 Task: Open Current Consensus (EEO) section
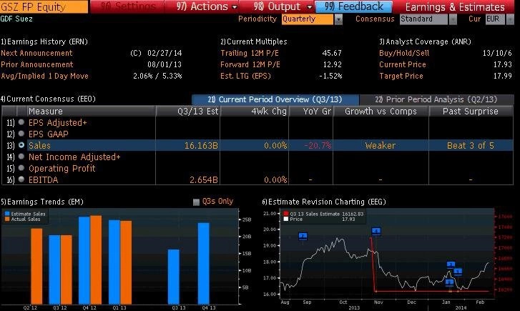(x=48, y=99)
